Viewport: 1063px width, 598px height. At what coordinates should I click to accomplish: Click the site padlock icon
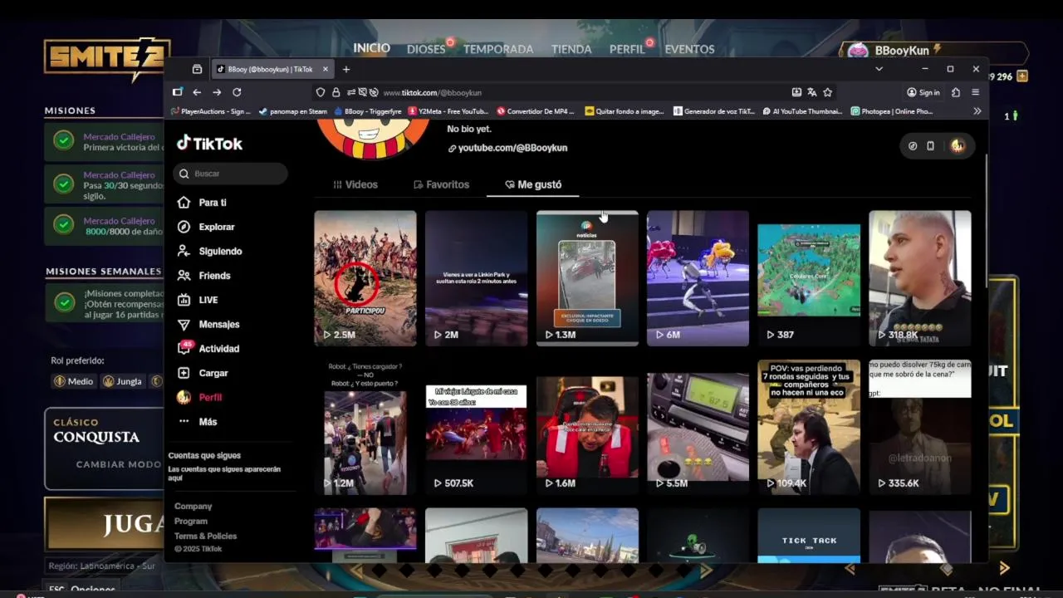click(336, 92)
